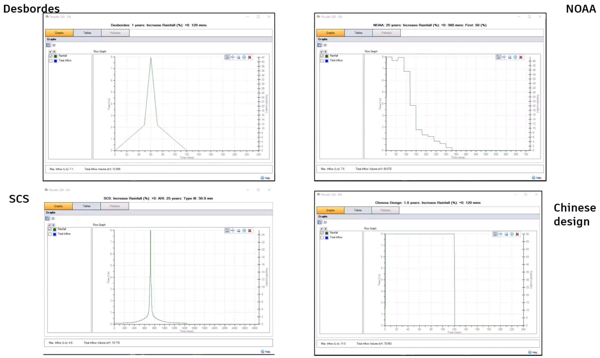Select the pointer tool in Chinese Design graph

coord(495,234)
